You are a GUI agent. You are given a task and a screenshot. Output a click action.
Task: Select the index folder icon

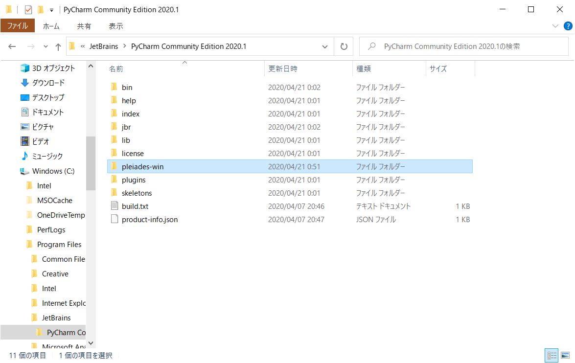114,113
